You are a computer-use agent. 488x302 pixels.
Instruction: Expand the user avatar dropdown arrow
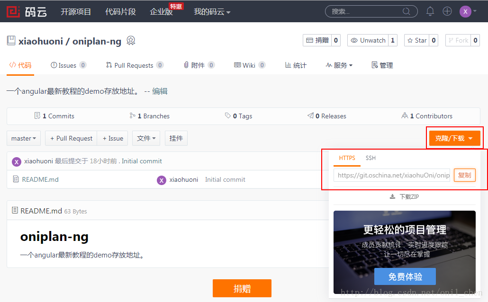475,11
